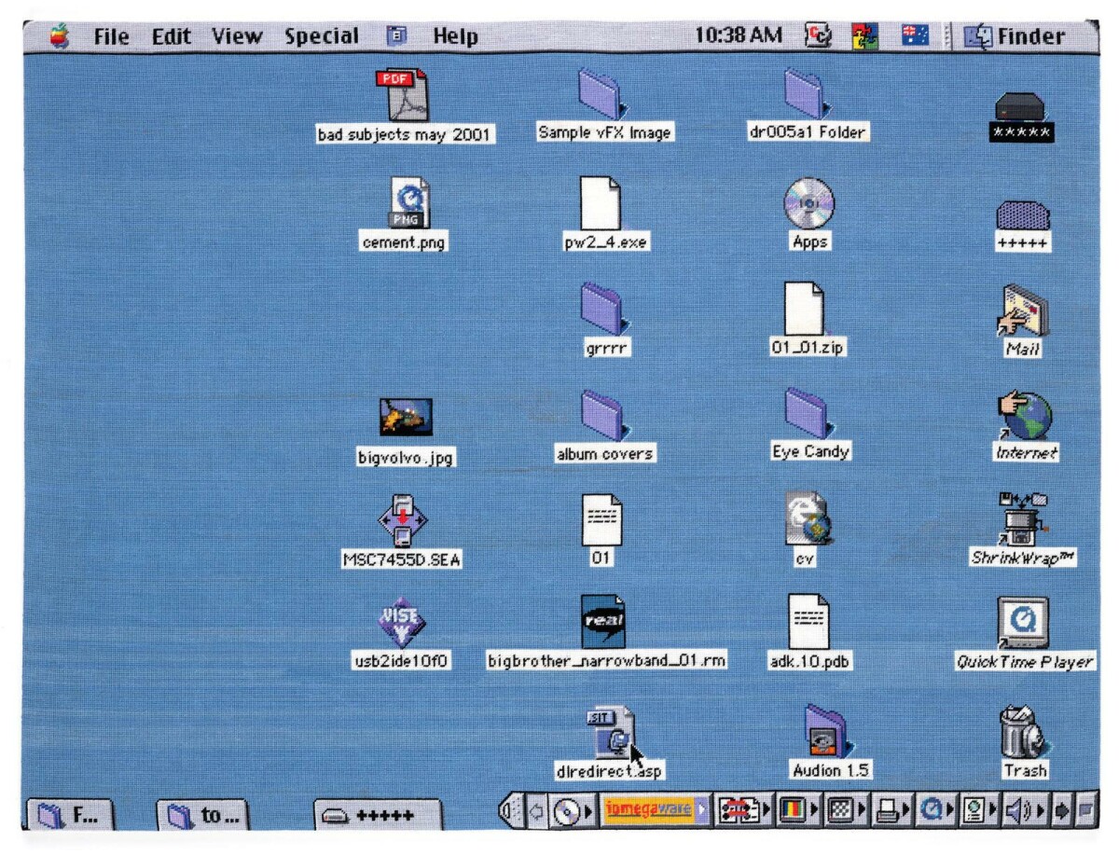Click the Control Strip right scroll arrow

pos(1062,811)
